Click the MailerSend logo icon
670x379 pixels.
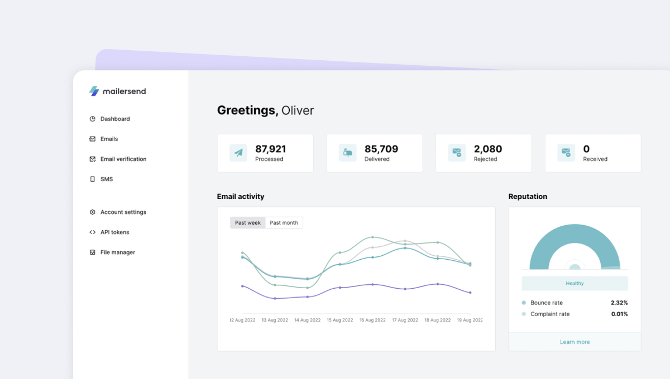94,91
